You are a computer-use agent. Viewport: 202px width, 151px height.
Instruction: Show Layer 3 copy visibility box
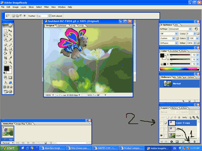pos(161,123)
